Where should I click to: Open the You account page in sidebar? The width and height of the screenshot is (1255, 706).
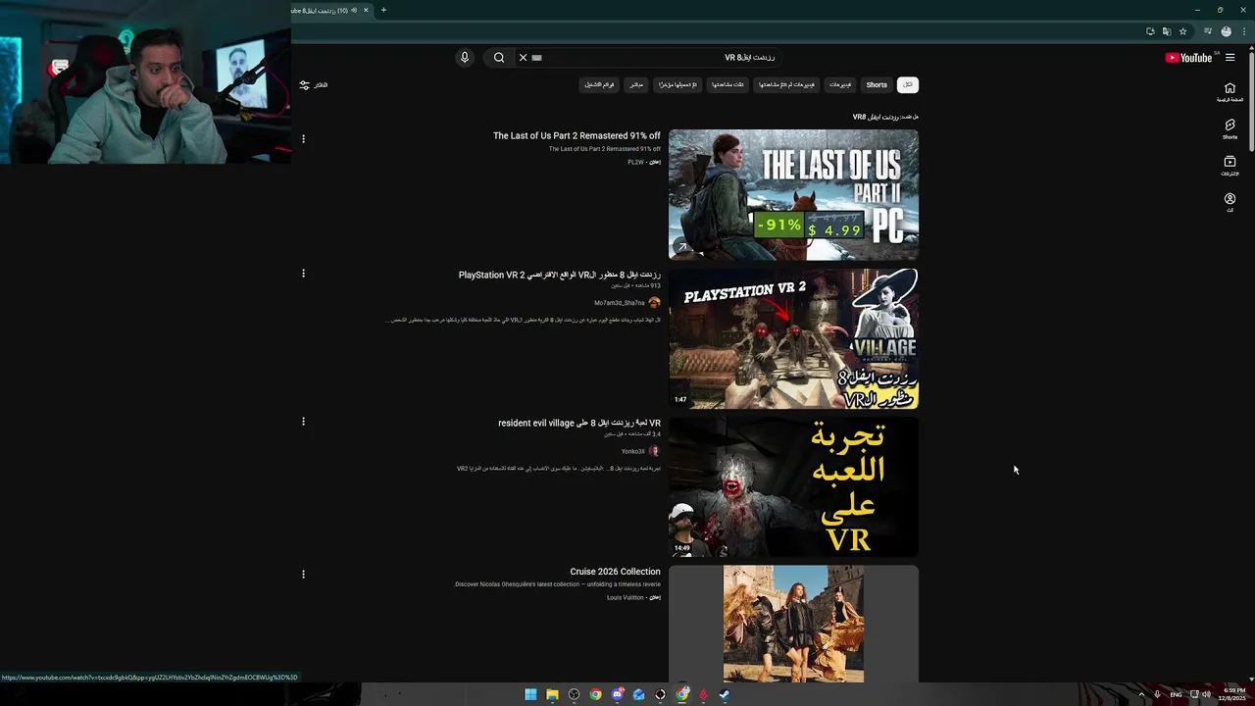coord(1230,203)
